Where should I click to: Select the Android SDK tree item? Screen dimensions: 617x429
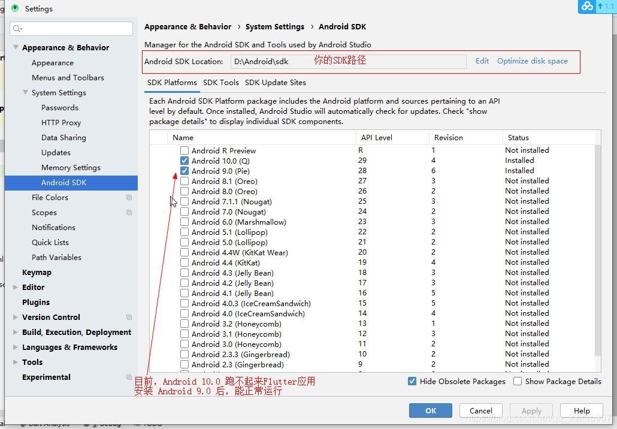[71, 183]
